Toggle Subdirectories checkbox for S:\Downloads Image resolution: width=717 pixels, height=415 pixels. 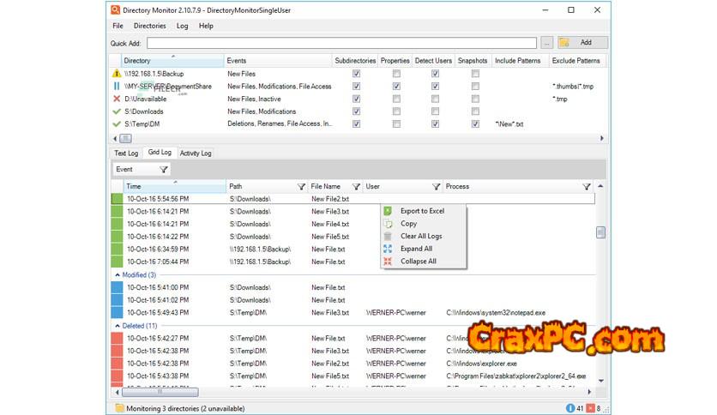(x=356, y=111)
